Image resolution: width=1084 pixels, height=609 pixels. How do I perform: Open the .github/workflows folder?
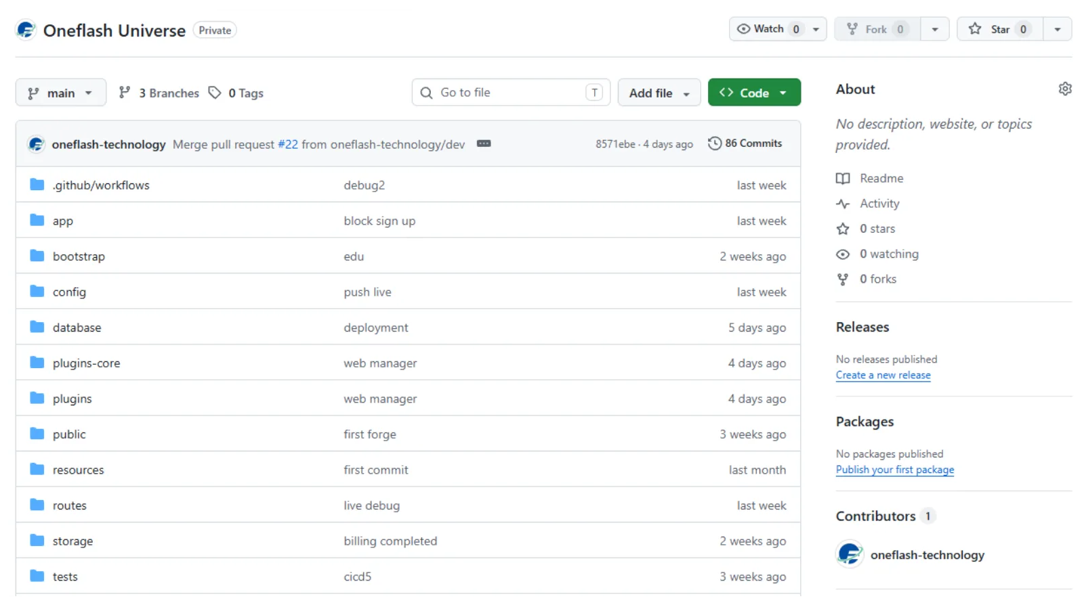tap(101, 185)
